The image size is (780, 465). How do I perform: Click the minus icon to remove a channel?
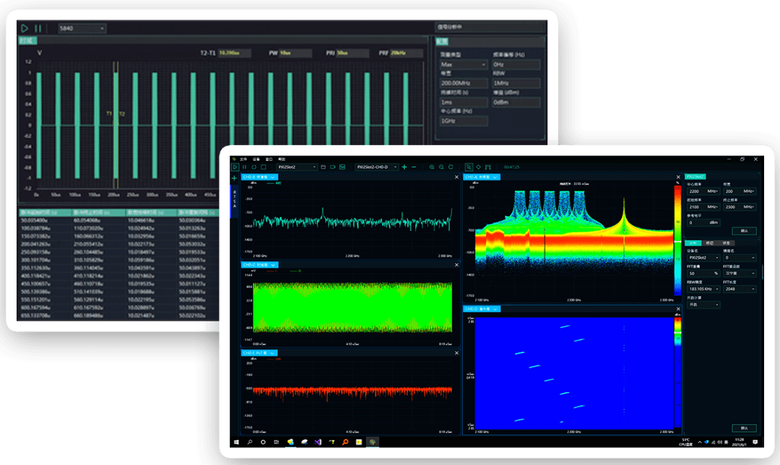click(x=414, y=167)
